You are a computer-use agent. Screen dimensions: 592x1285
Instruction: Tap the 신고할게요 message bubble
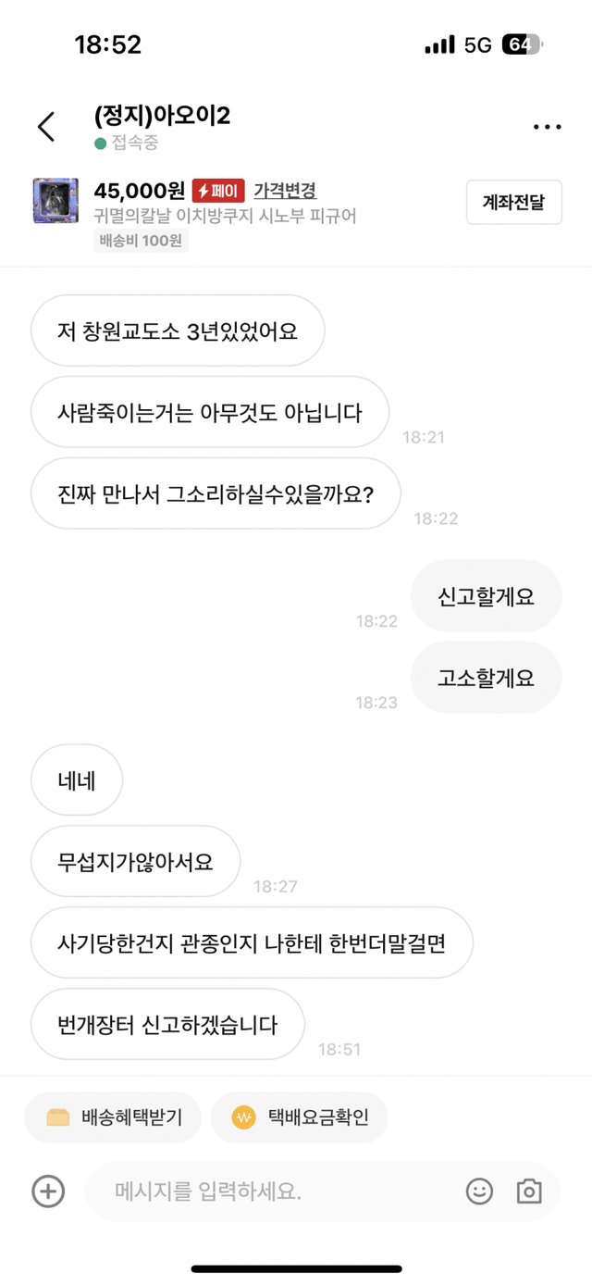click(x=486, y=596)
